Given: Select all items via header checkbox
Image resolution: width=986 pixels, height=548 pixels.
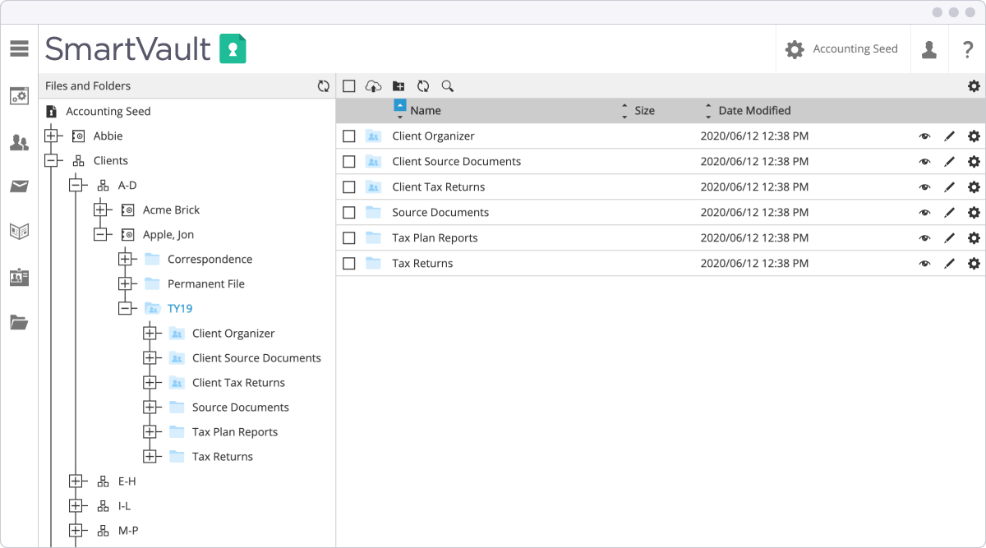Looking at the screenshot, I should coord(349,85).
